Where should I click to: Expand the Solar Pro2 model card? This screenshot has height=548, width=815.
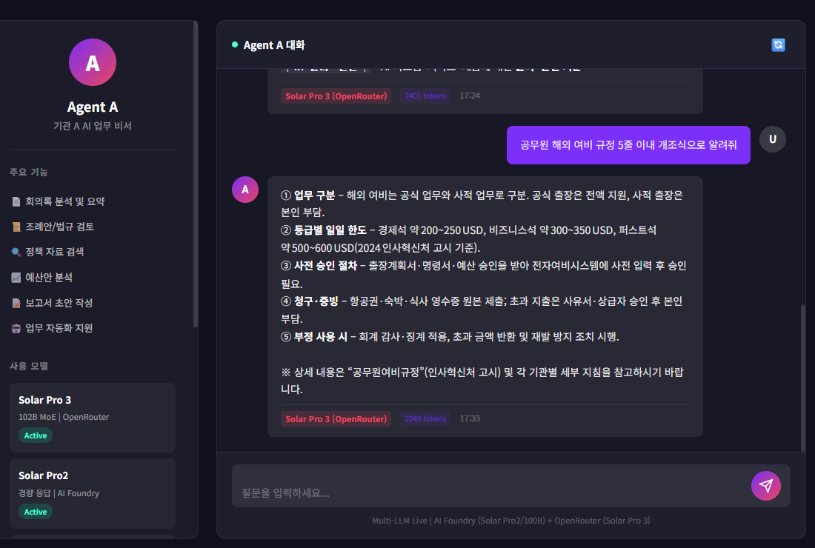click(92, 492)
